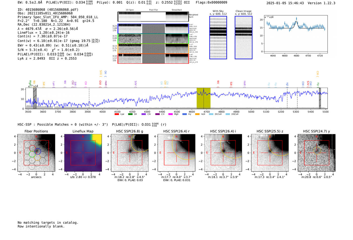
Task: Click the red OVI line label
Action: pyautogui.click(x=100, y=84)
